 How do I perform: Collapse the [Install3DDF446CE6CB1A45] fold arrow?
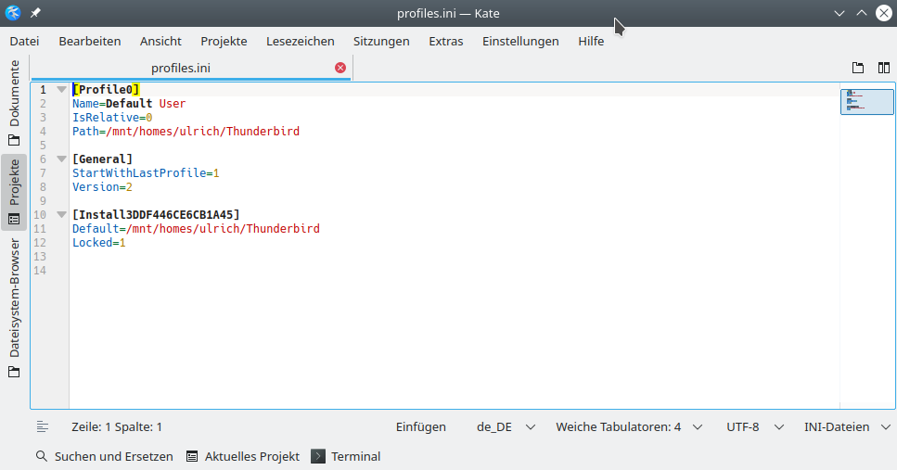point(61,215)
